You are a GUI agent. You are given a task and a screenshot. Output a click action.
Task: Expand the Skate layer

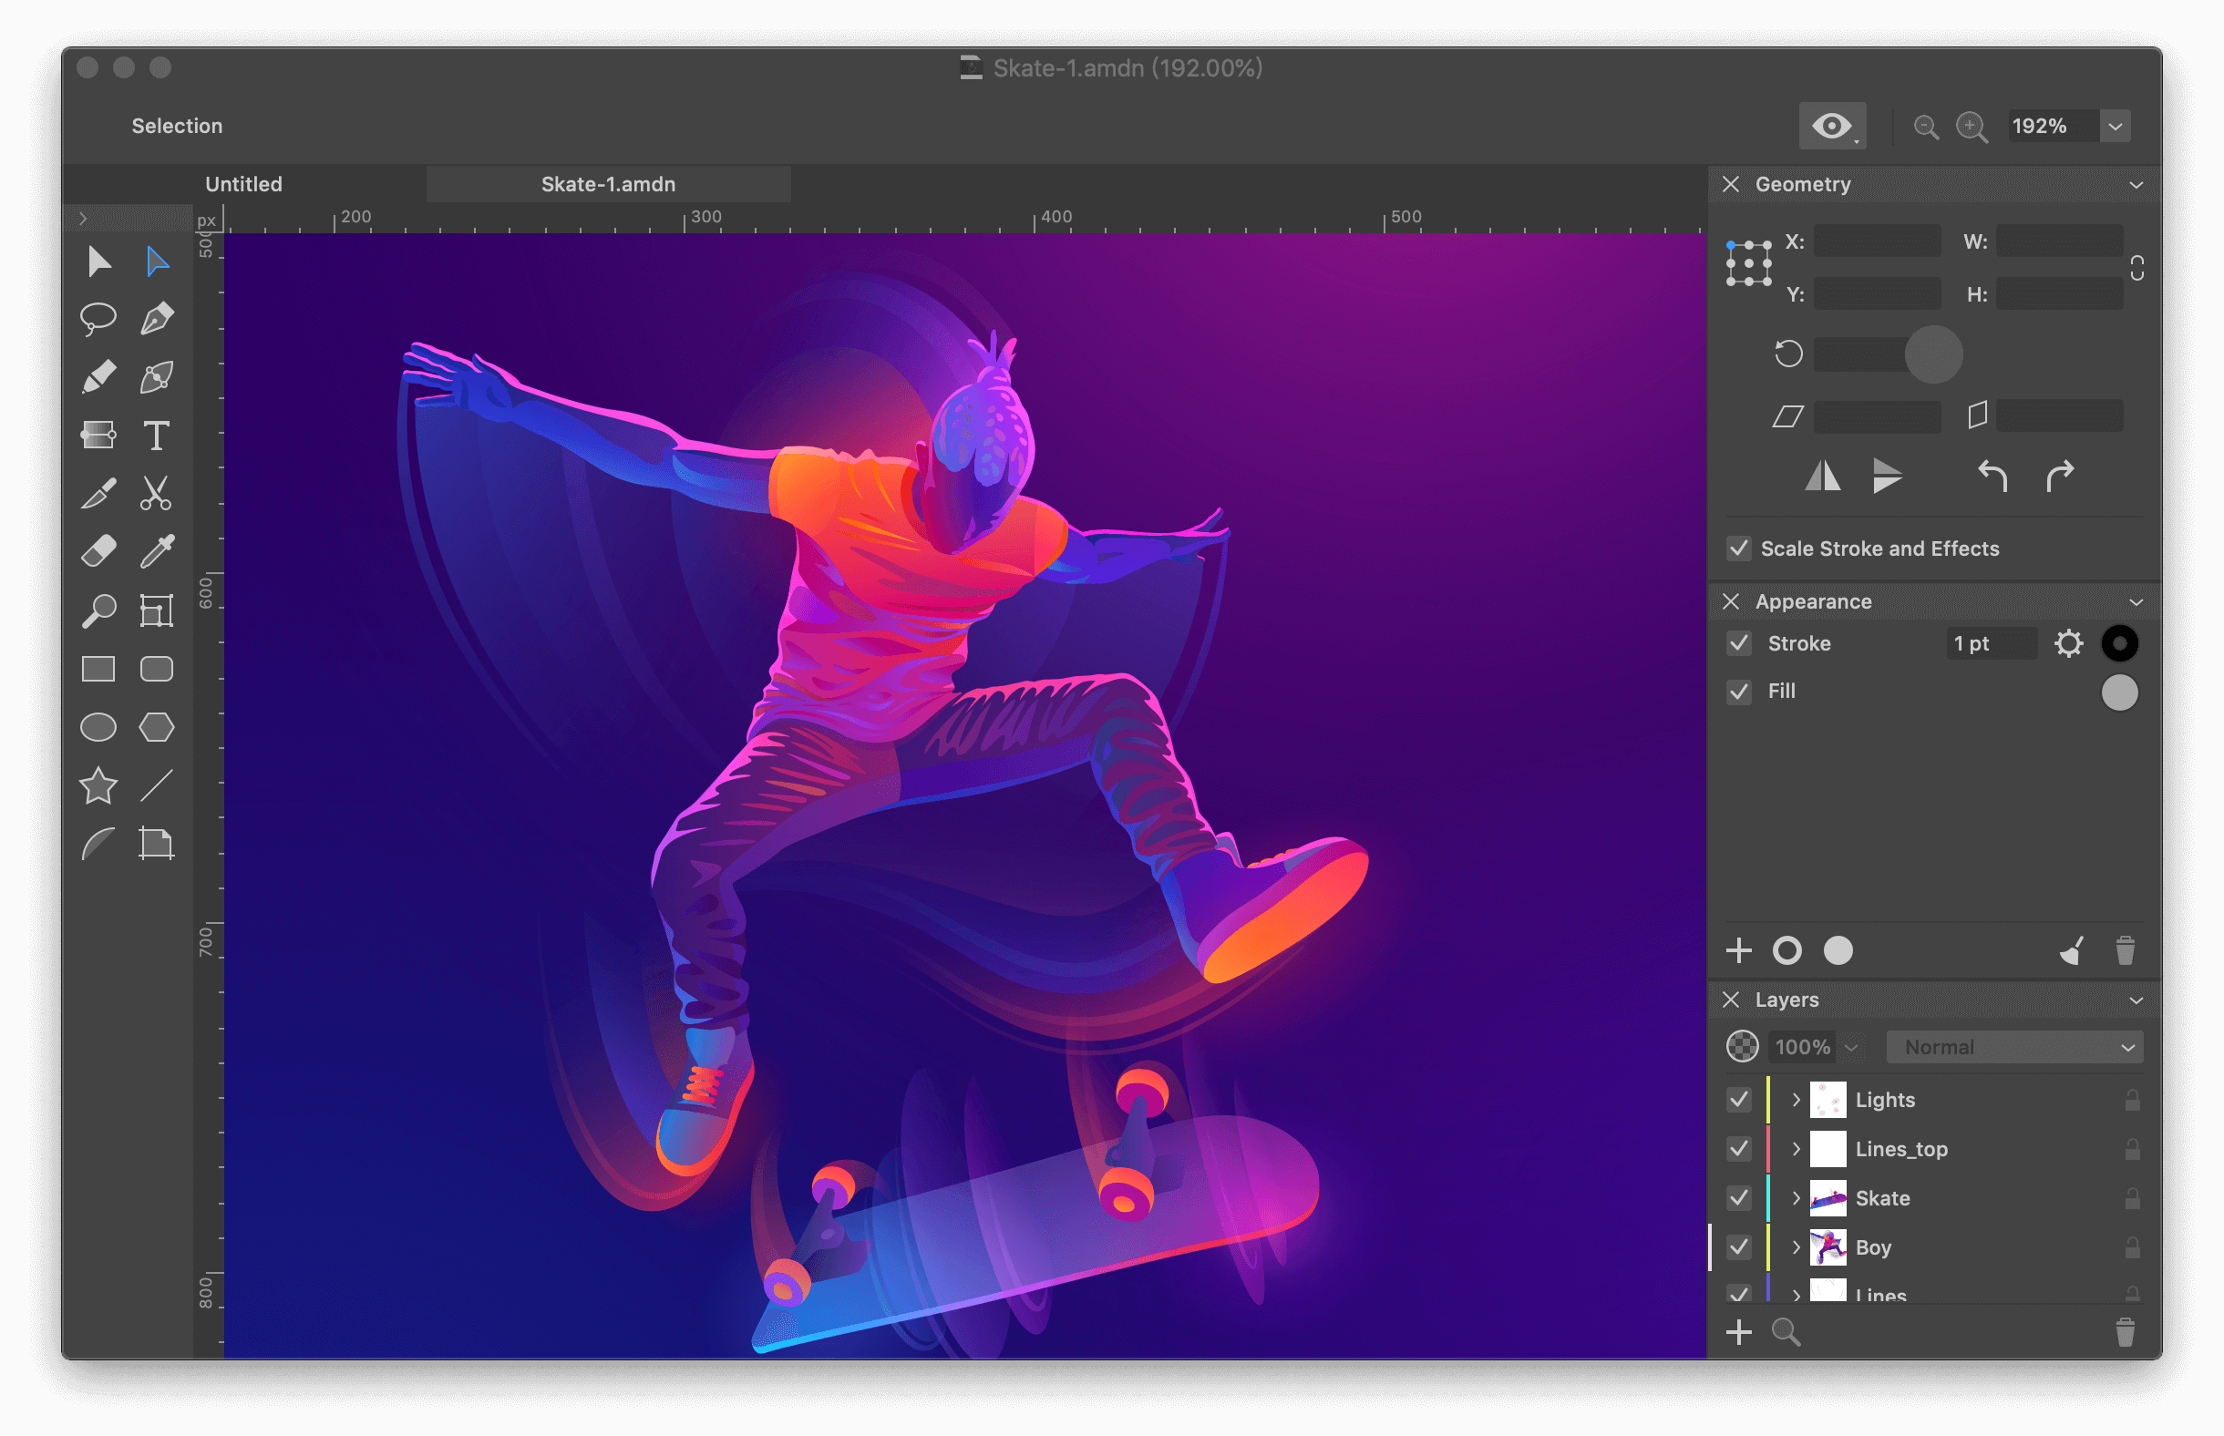pyautogui.click(x=1795, y=1198)
